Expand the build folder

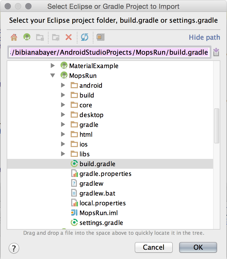click(x=63, y=95)
